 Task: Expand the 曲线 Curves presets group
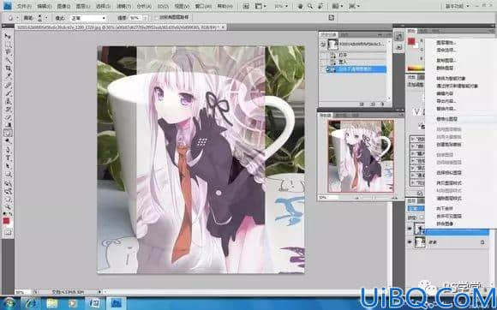coord(413,146)
